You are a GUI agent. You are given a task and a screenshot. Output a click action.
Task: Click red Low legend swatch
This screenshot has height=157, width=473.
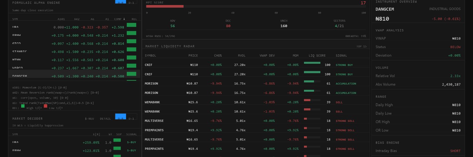click(45, 106)
